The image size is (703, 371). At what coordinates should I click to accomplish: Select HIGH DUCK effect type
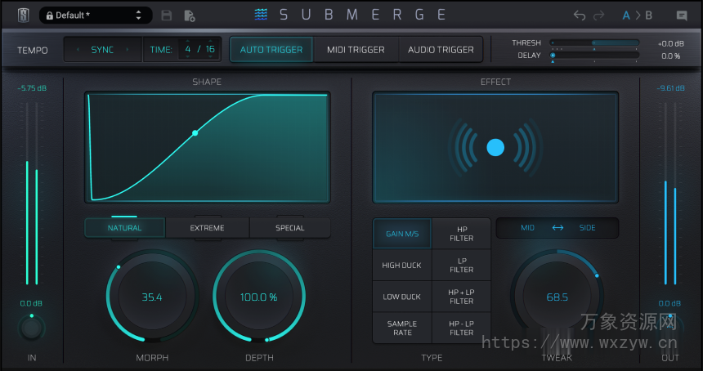402,266
